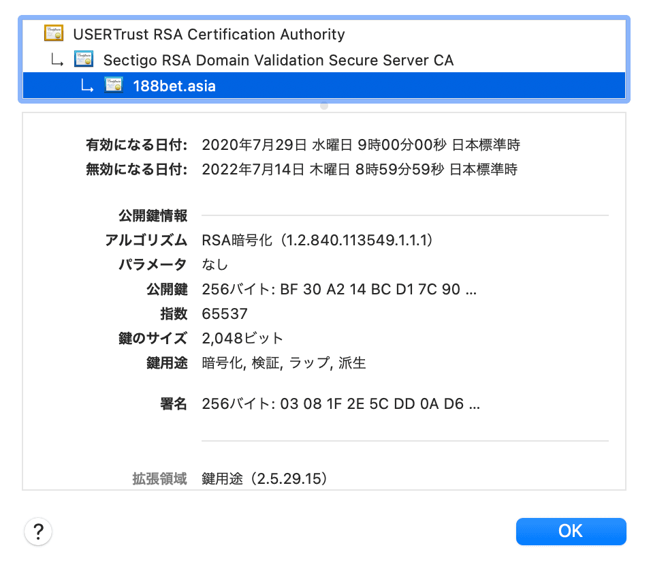Click the parameter value なし
The image size is (651, 567).
pyautogui.click(x=215, y=264)
